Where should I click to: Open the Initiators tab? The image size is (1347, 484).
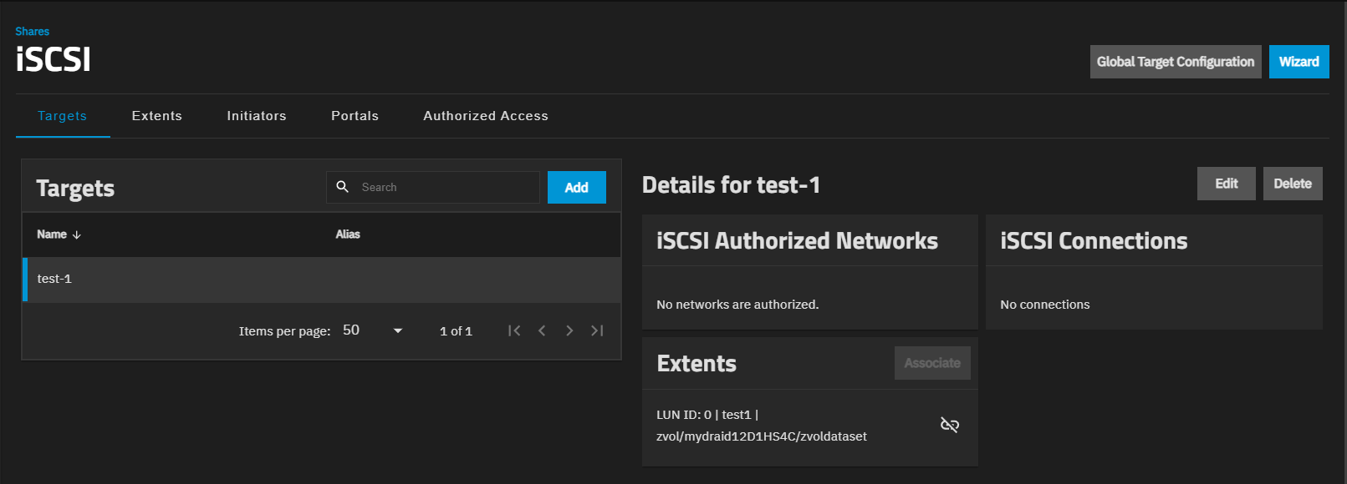coord(256,116)
